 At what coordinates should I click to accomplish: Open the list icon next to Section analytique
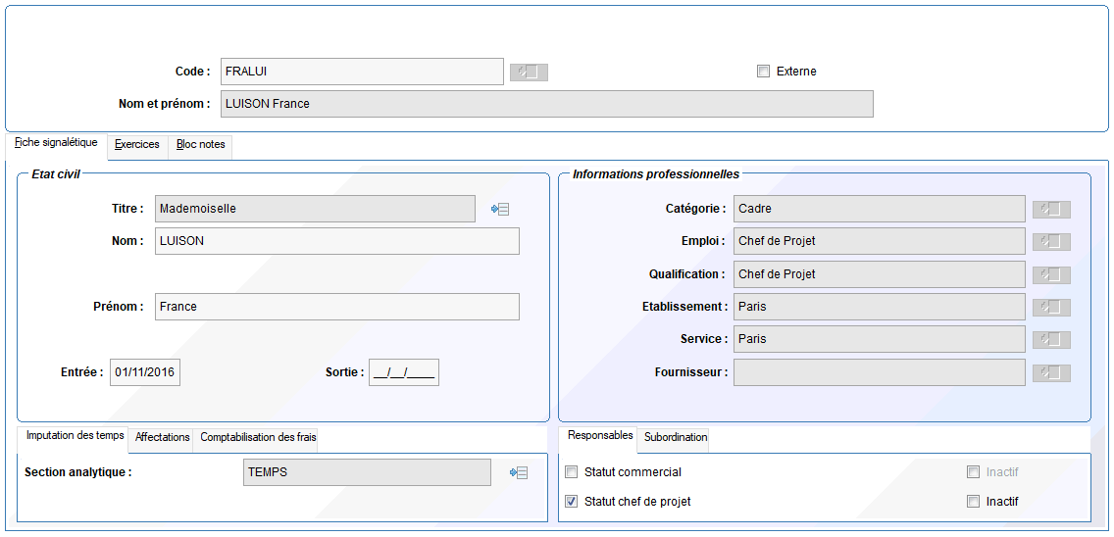(519, 472)
